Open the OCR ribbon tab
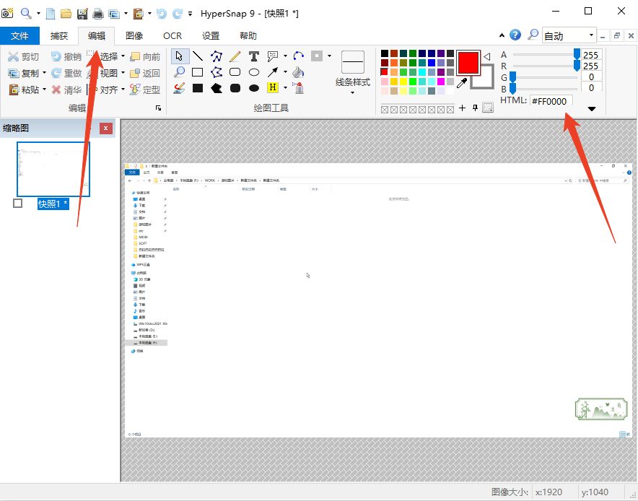Image resolution: width=638 pixels, height=501 pixels. [x=172, y=35]
